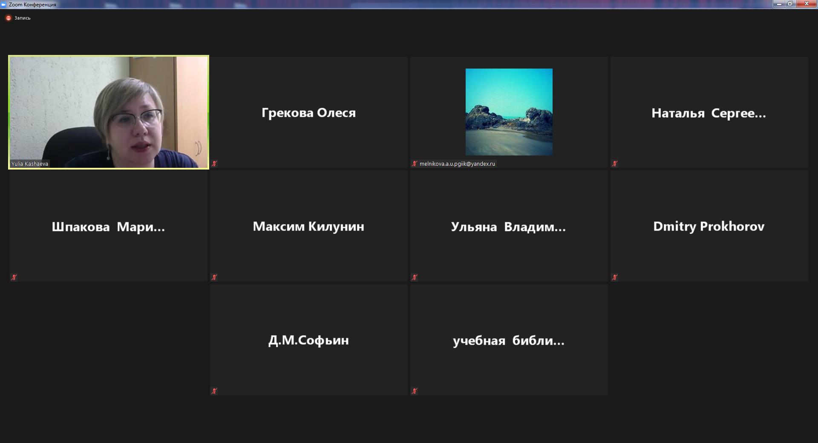The image size is (818, 443).
Task: Close the Zoom conference window
Action: click(x=806, y=4)
